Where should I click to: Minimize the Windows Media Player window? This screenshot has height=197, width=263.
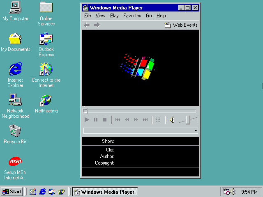pyautogui.click(x=181, y=8)
